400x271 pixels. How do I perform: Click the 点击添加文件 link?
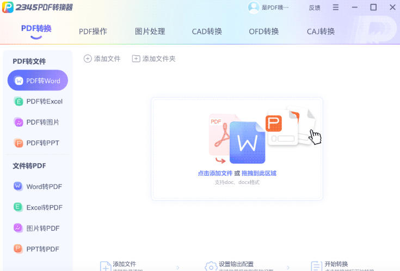tap(215, 173)
